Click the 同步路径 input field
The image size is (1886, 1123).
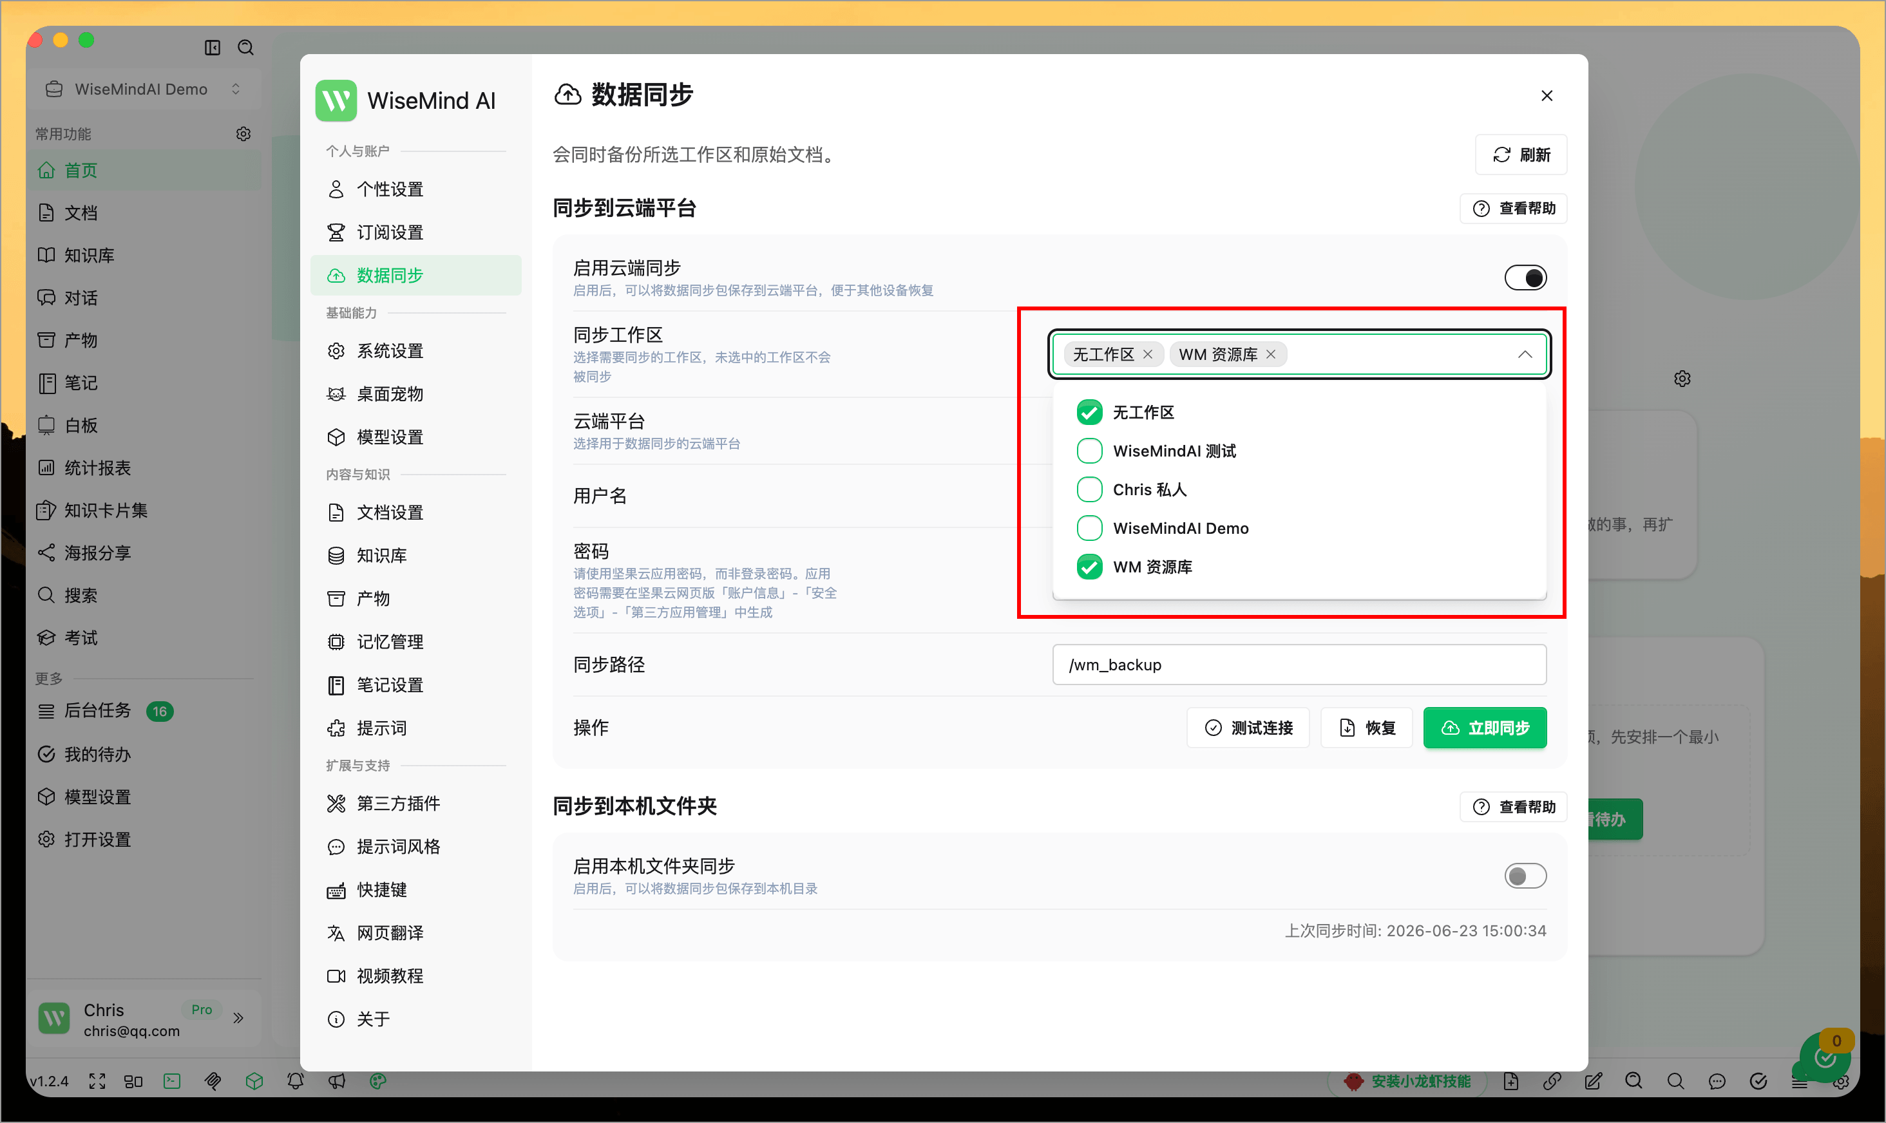(1299, 665)
